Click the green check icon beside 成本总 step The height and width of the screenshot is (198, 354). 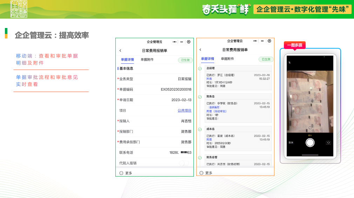click(x=200, y=129)
